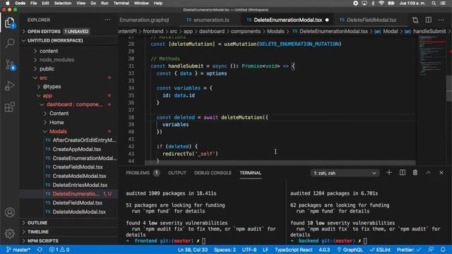452x254 pixels.
Task: Open DeleteModelModal.tsx in explorer
Action: (x=79, y=212)
